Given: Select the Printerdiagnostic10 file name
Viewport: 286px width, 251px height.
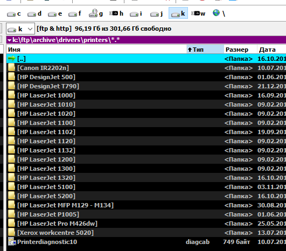Looking at the screenshot, I should 47,242.
